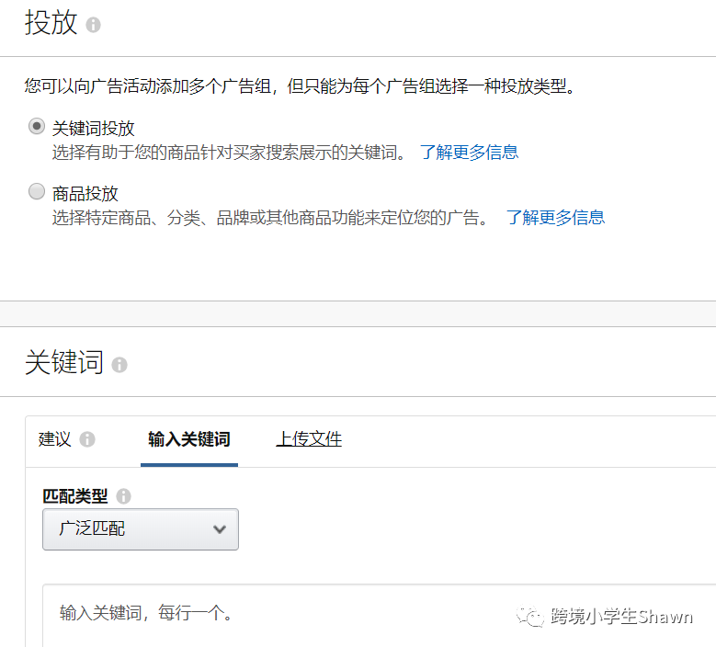Viewport: 716px width, 647px height.
Task: Click the info icon next to 关键词 heading
Action: 119,365
